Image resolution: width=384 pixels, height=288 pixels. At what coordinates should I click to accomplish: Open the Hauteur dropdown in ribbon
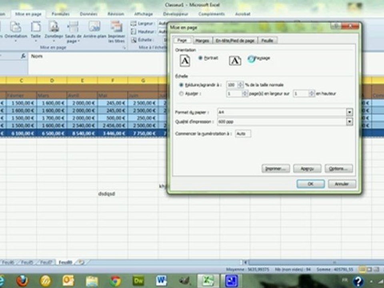click(x=162, y=32)
